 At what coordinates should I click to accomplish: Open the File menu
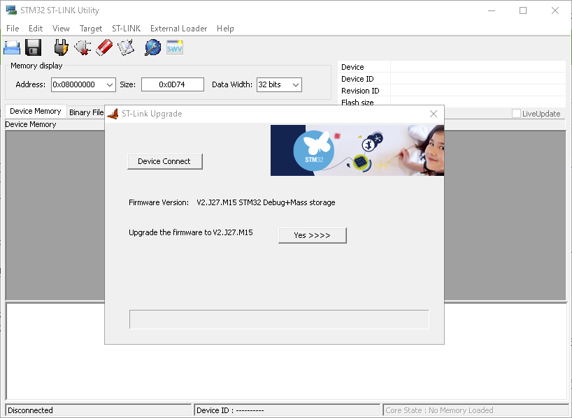(x=13, y=29)
